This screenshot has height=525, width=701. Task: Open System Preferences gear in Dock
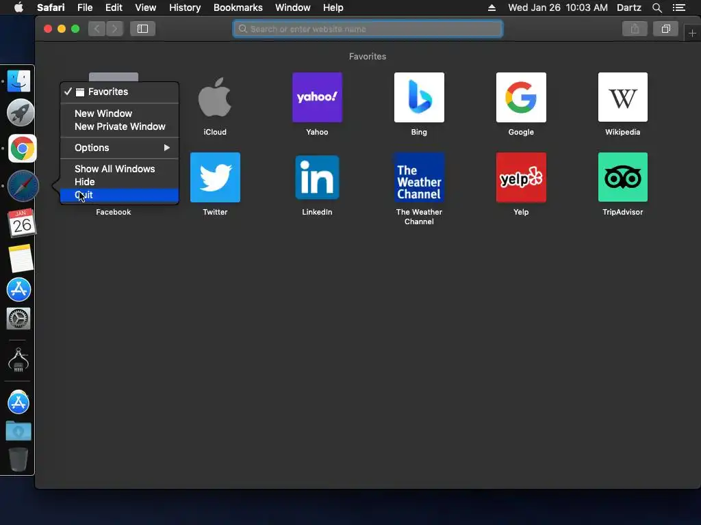pos(18,319)
